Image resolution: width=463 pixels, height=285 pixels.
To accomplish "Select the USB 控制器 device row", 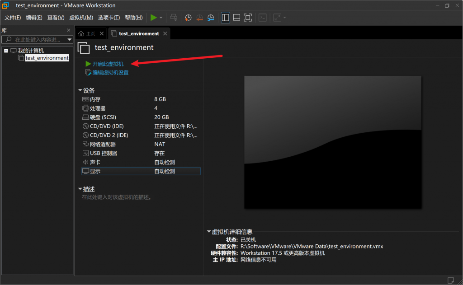I will click(141, 154).
